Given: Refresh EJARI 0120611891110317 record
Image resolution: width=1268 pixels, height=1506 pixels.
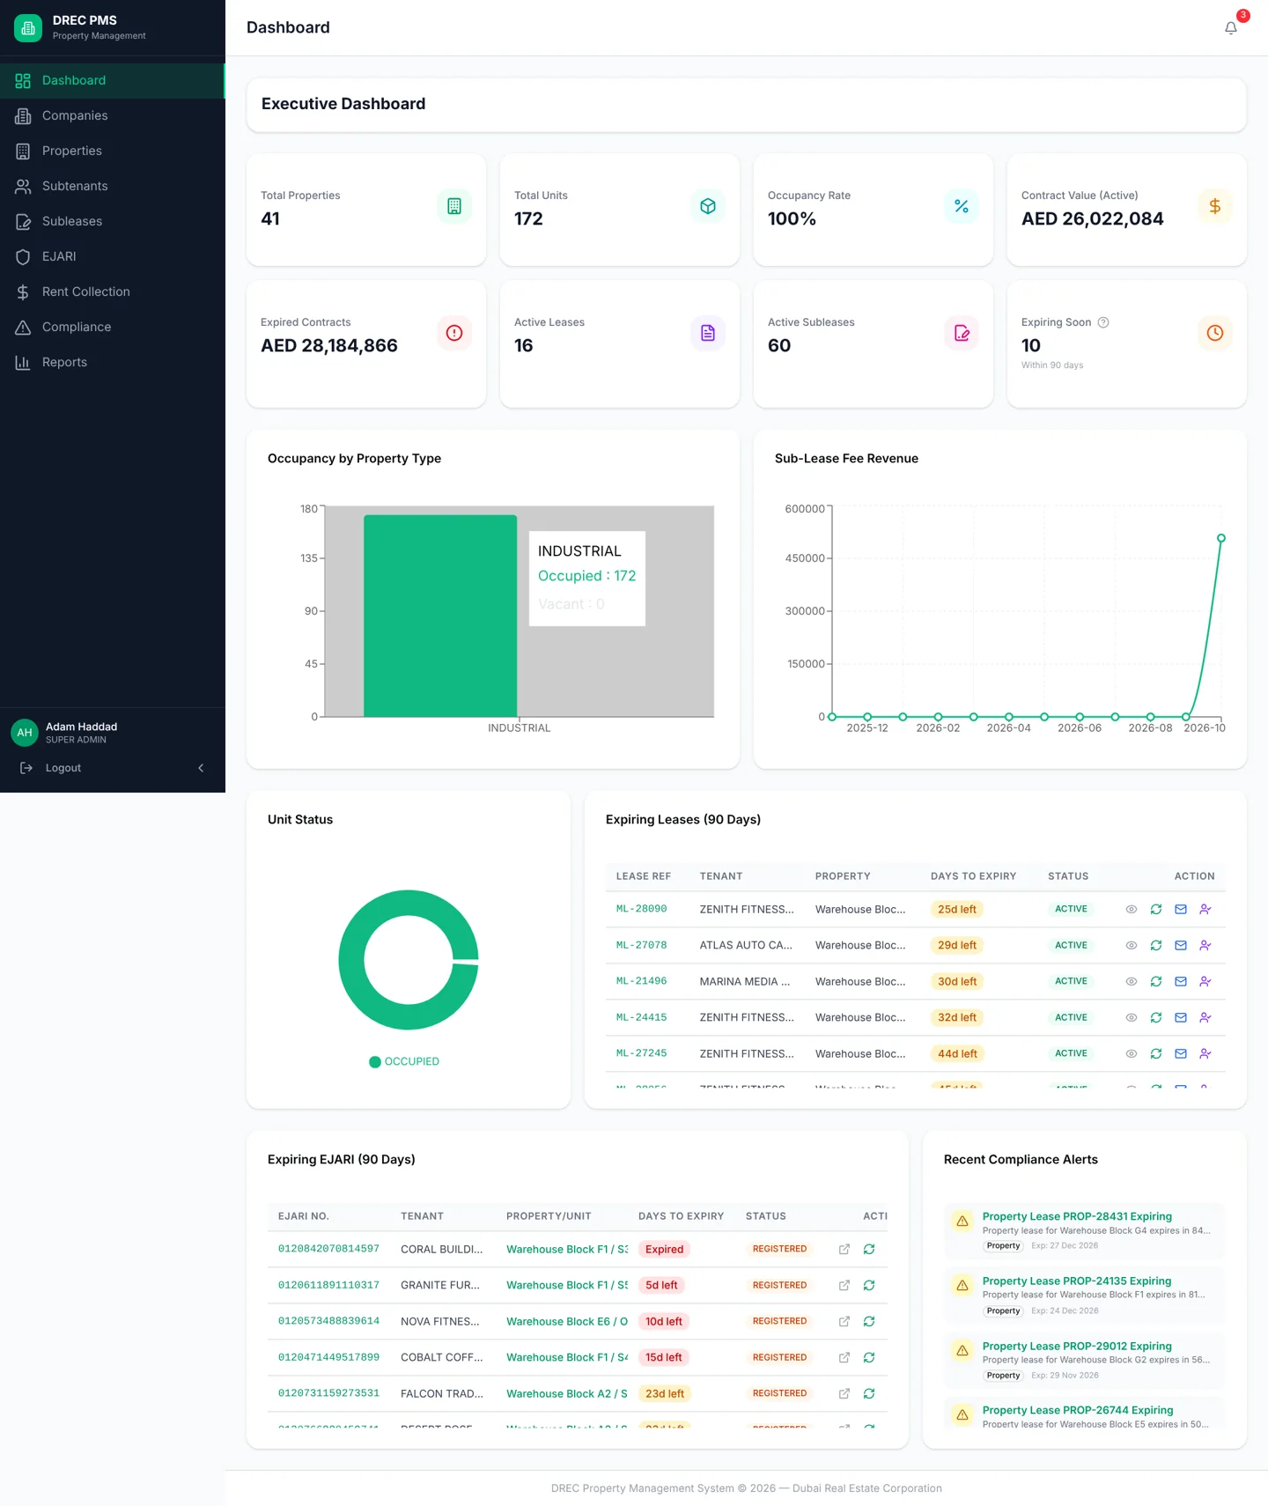Looking at the screenshot, I should [x=869, y=1286].
